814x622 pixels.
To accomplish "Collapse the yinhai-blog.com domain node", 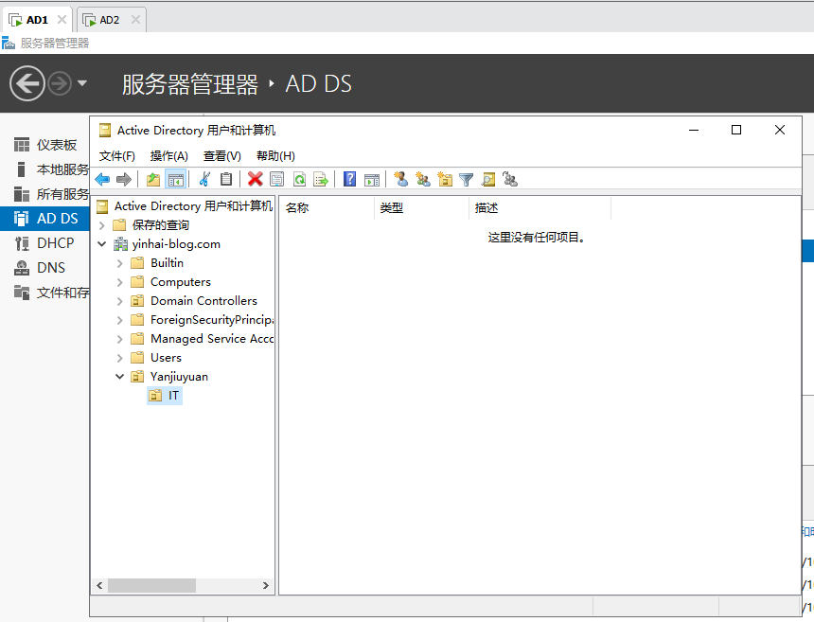I will (102, 244).
